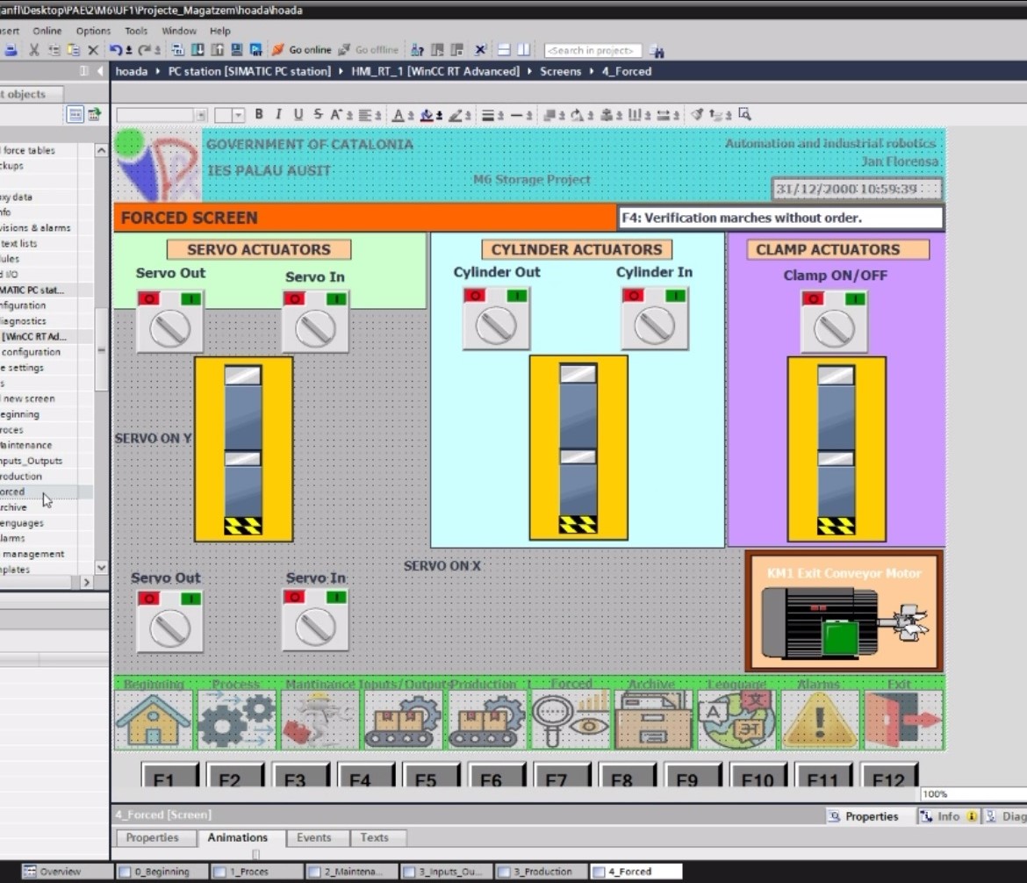Click the Go online toolbar button
This screenshot has height=883, width=1027.
pyautogui.click(x=302, y=50)
